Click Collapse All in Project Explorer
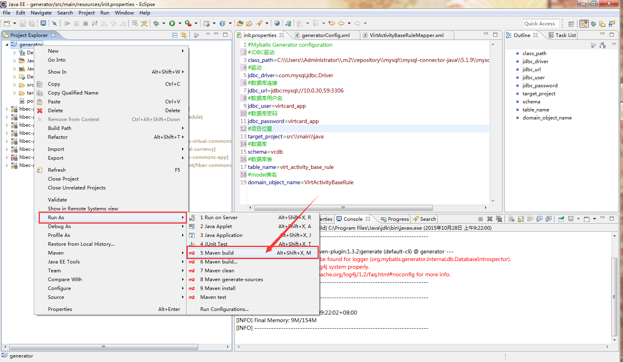Screen dimensions: 623x362 coord(175,35)
